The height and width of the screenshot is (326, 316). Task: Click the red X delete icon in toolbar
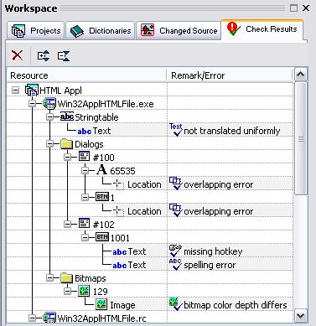[17, 55]
